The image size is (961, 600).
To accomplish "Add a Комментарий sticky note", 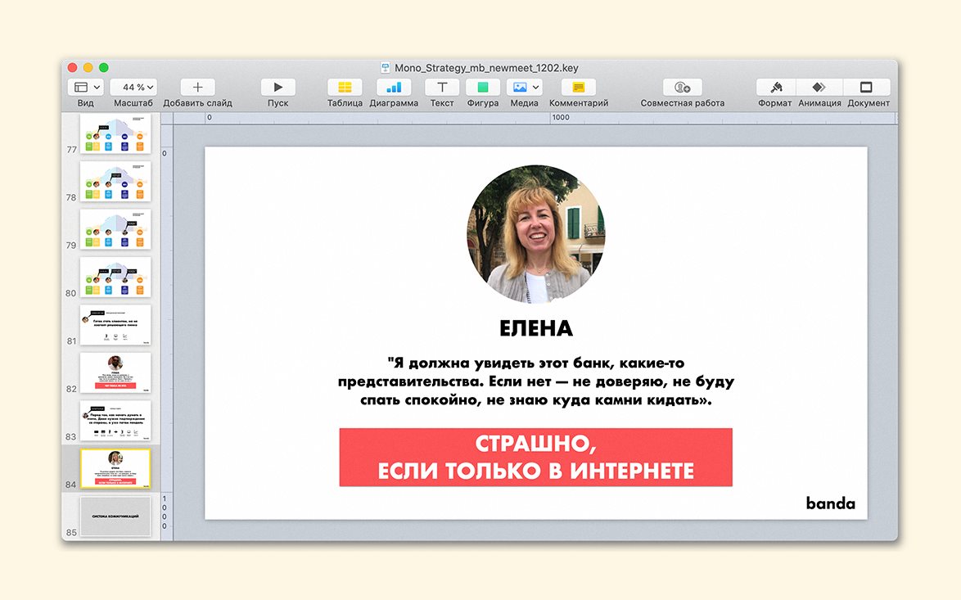I will 578,88.
